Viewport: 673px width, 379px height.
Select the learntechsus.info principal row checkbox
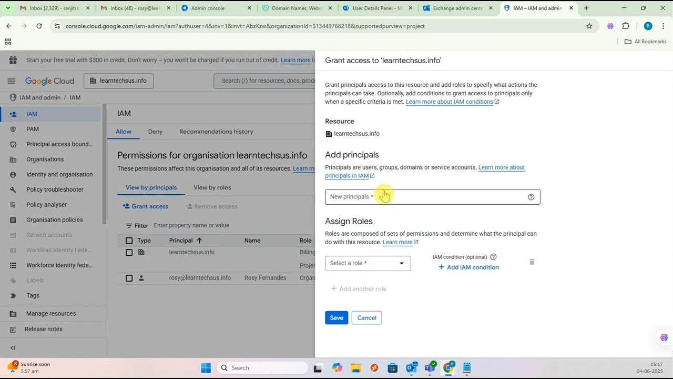pos(129,253)
